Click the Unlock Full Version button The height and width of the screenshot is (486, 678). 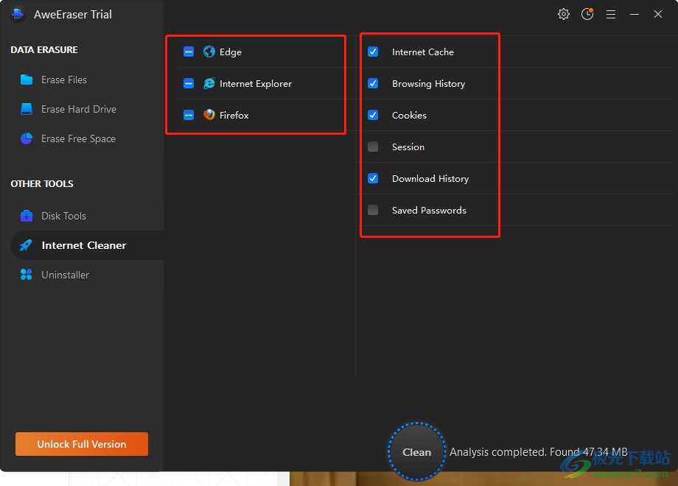(x=82, y=444)
